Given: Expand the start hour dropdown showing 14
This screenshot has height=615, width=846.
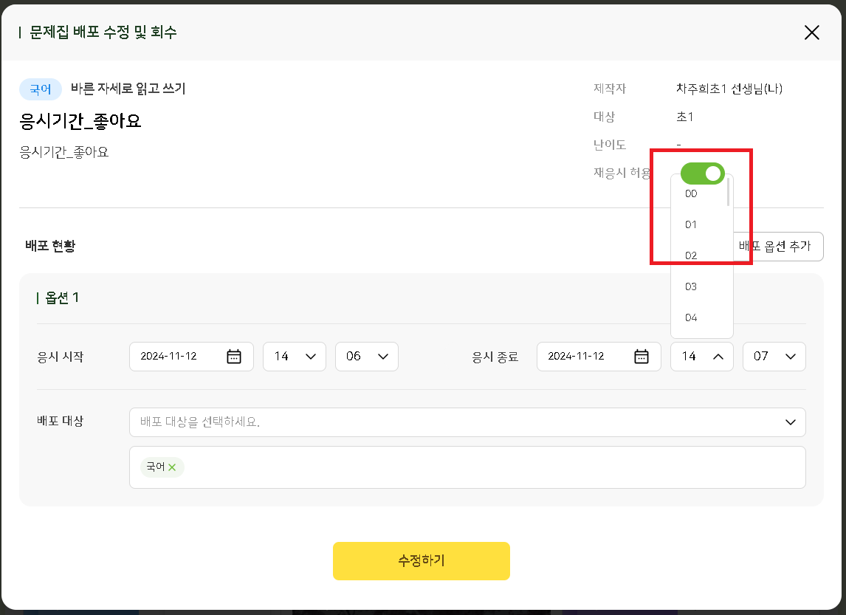Looking at the screenshot, I should point(295,357).
